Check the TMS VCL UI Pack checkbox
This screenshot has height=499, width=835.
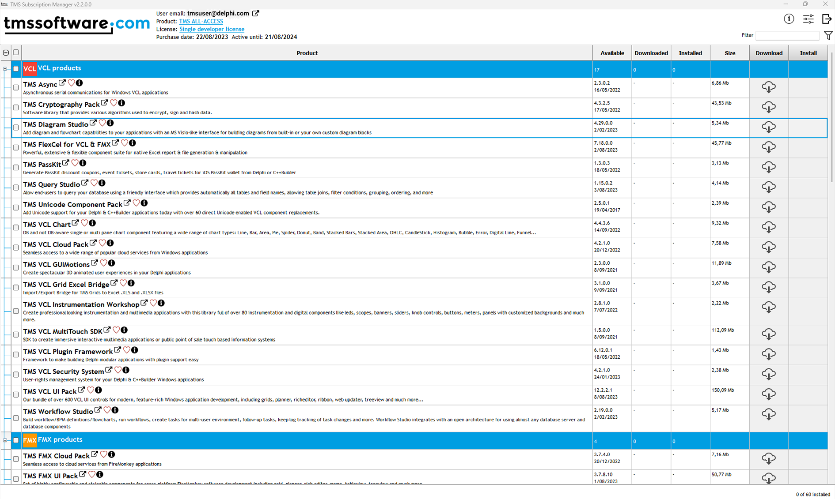click(x=16, y=394)
